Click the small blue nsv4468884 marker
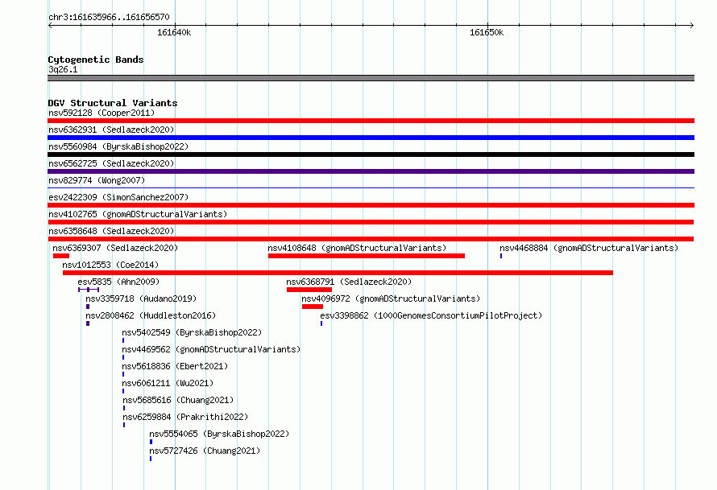 click(501, 256)
